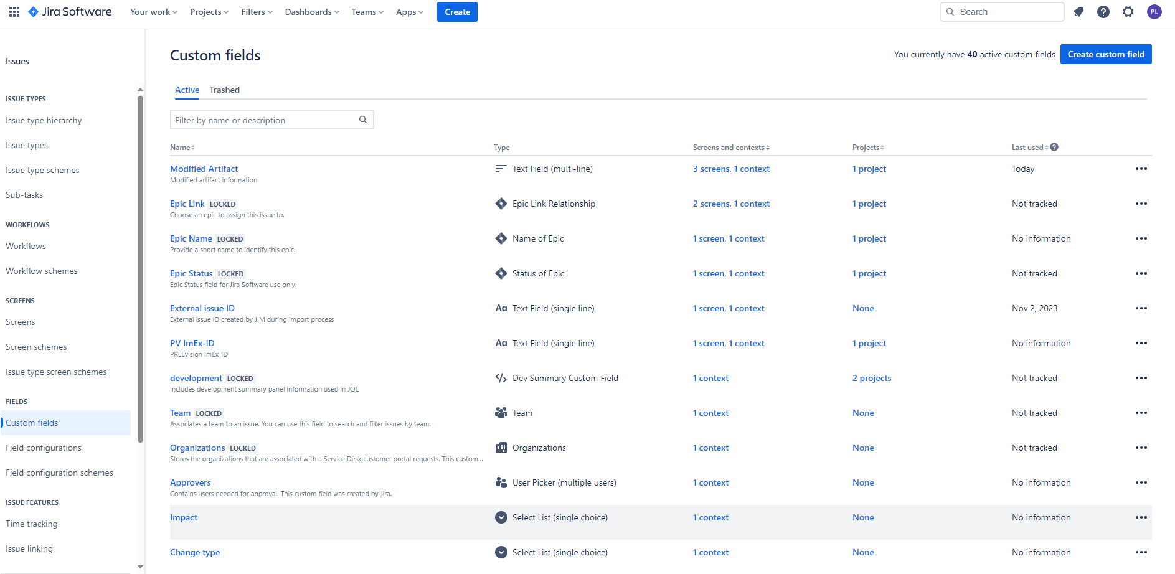Click the filter search magnifier icon
This screenshot has height=574, width=1175.
[x=363, y=120]
